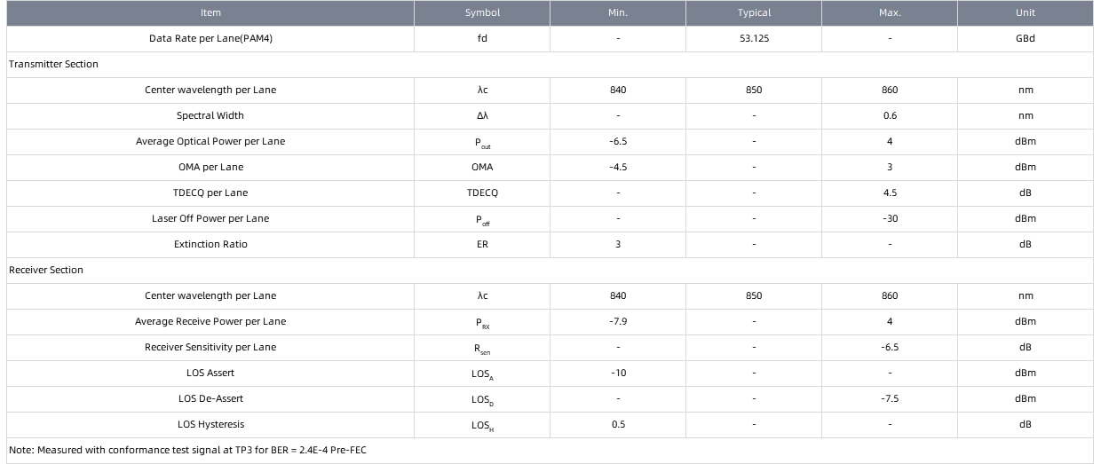This screenshot has width=1101, height=464.
Task: Select the 53.125 typical value cell
Action: point(754,39)
